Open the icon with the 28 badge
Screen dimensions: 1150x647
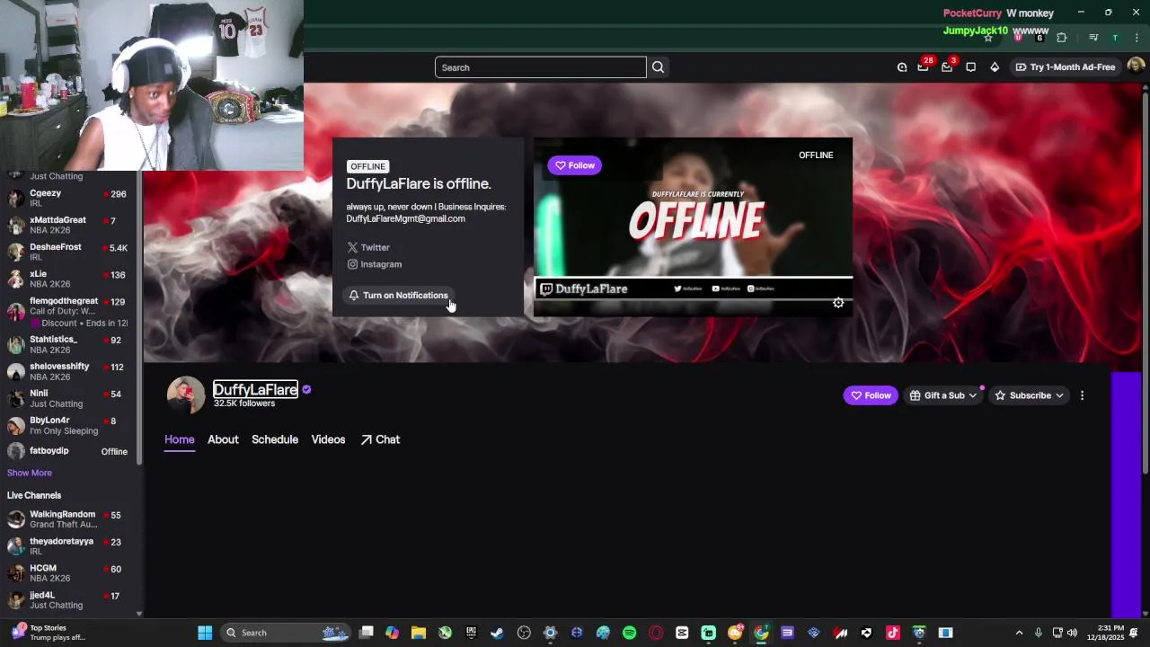pyautogui.click(x=924, y=67)
